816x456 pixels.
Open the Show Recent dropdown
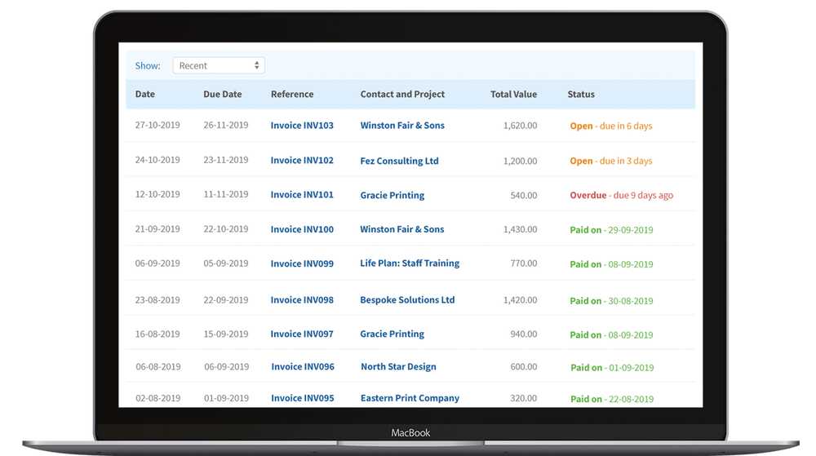pyautogui.click(x=219, y=65)
